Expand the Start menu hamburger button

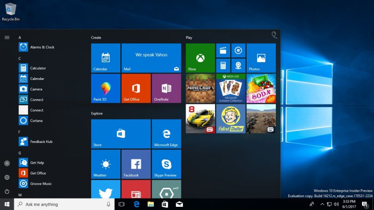click(x=7, y=37)
